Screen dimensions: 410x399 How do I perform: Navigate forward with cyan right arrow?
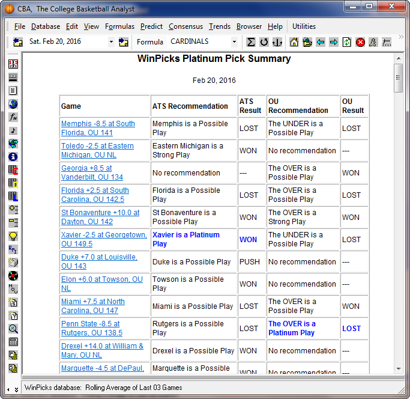coord(334,42)
